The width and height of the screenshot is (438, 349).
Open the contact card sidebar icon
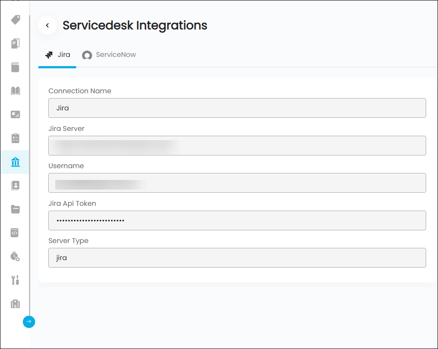[15, 186]
